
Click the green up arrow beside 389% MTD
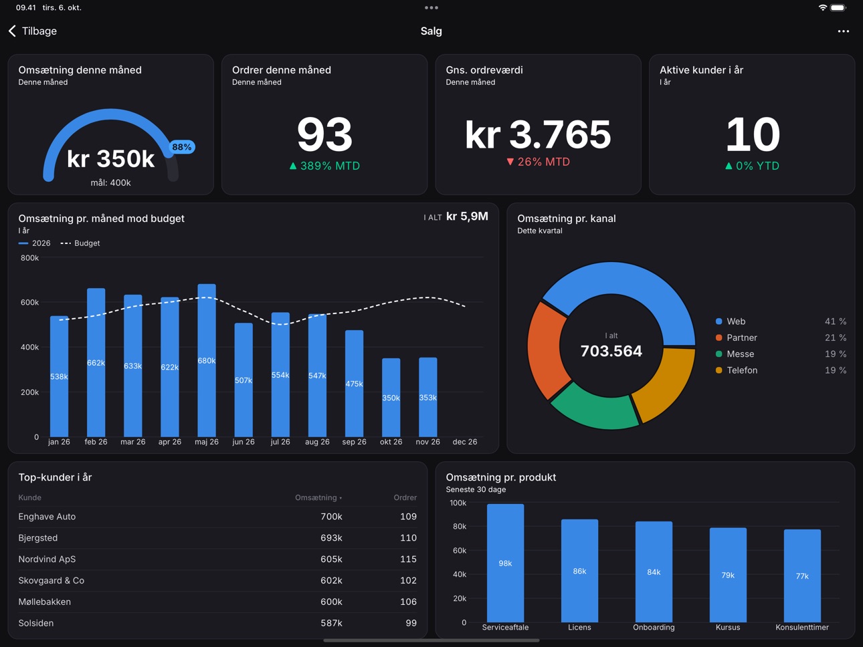293,166
